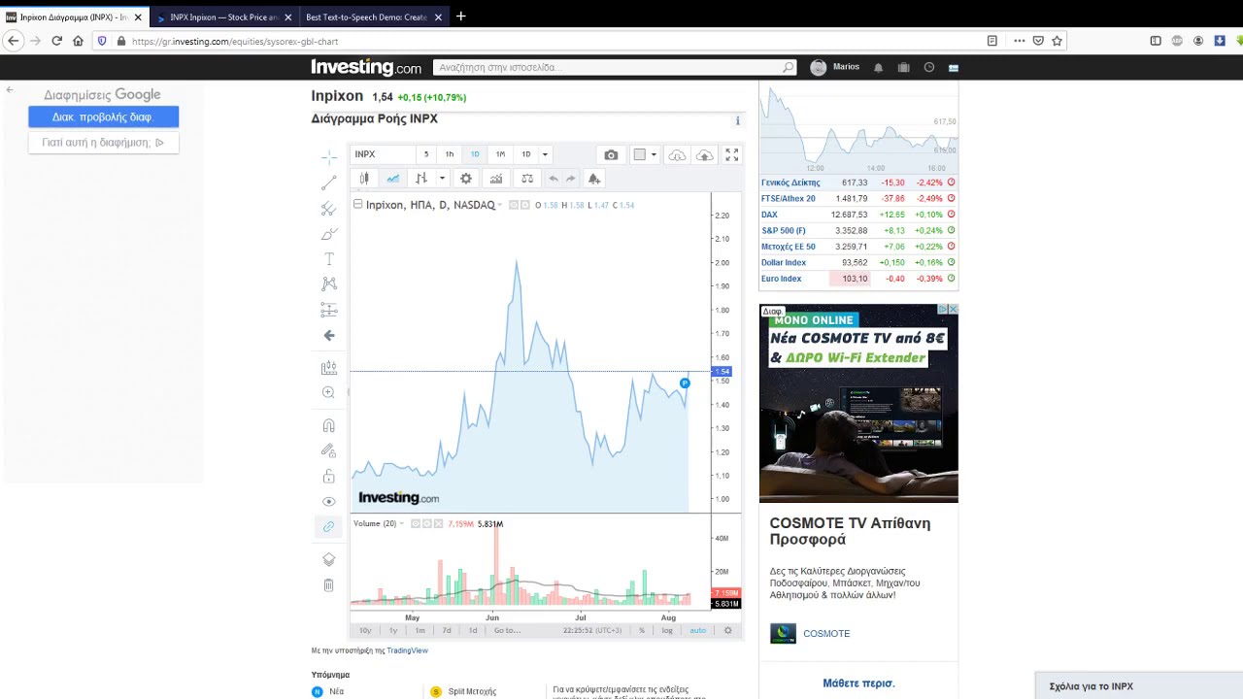The height and width of the screenshot is (699, 1243).
Task: Switch to the INPX Inpixon Stock Price tab
Action: (x=222, y=17)
